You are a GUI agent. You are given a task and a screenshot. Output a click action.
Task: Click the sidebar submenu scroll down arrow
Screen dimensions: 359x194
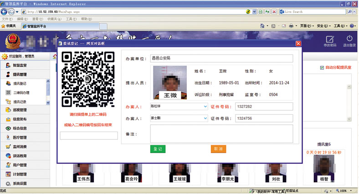pos(48,103)
